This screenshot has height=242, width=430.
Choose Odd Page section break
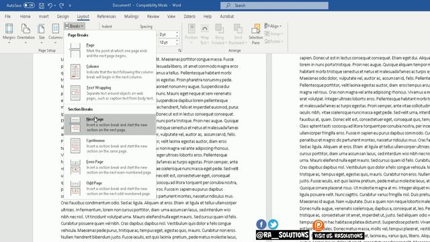point(110,188)
